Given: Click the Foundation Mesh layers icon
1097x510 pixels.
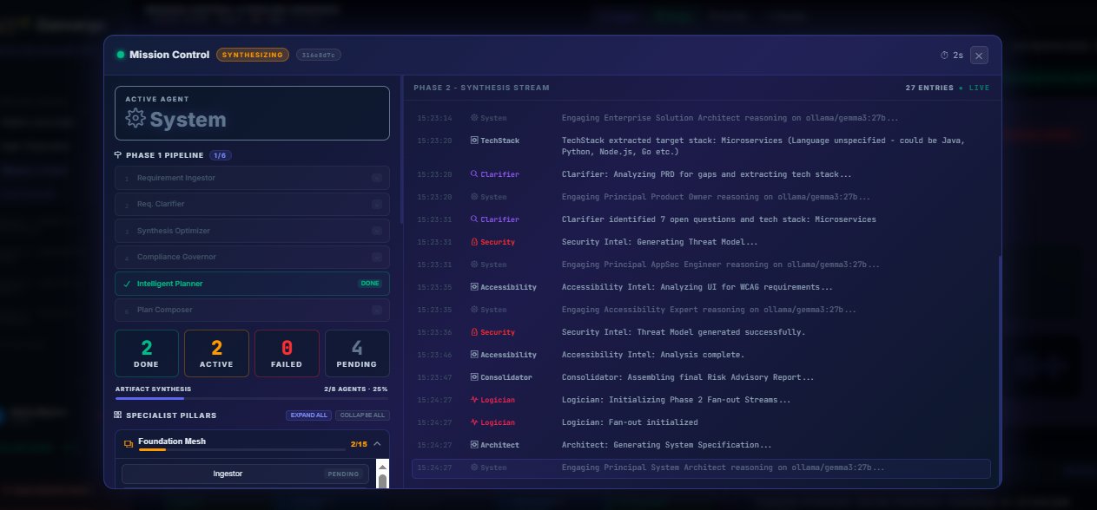Looking at the screenshot, I should point(129,443).
